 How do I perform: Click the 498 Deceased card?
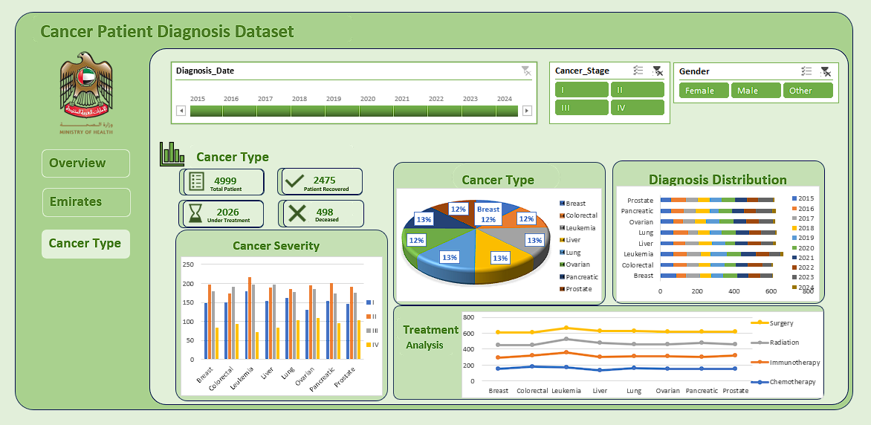pos(323,214)
